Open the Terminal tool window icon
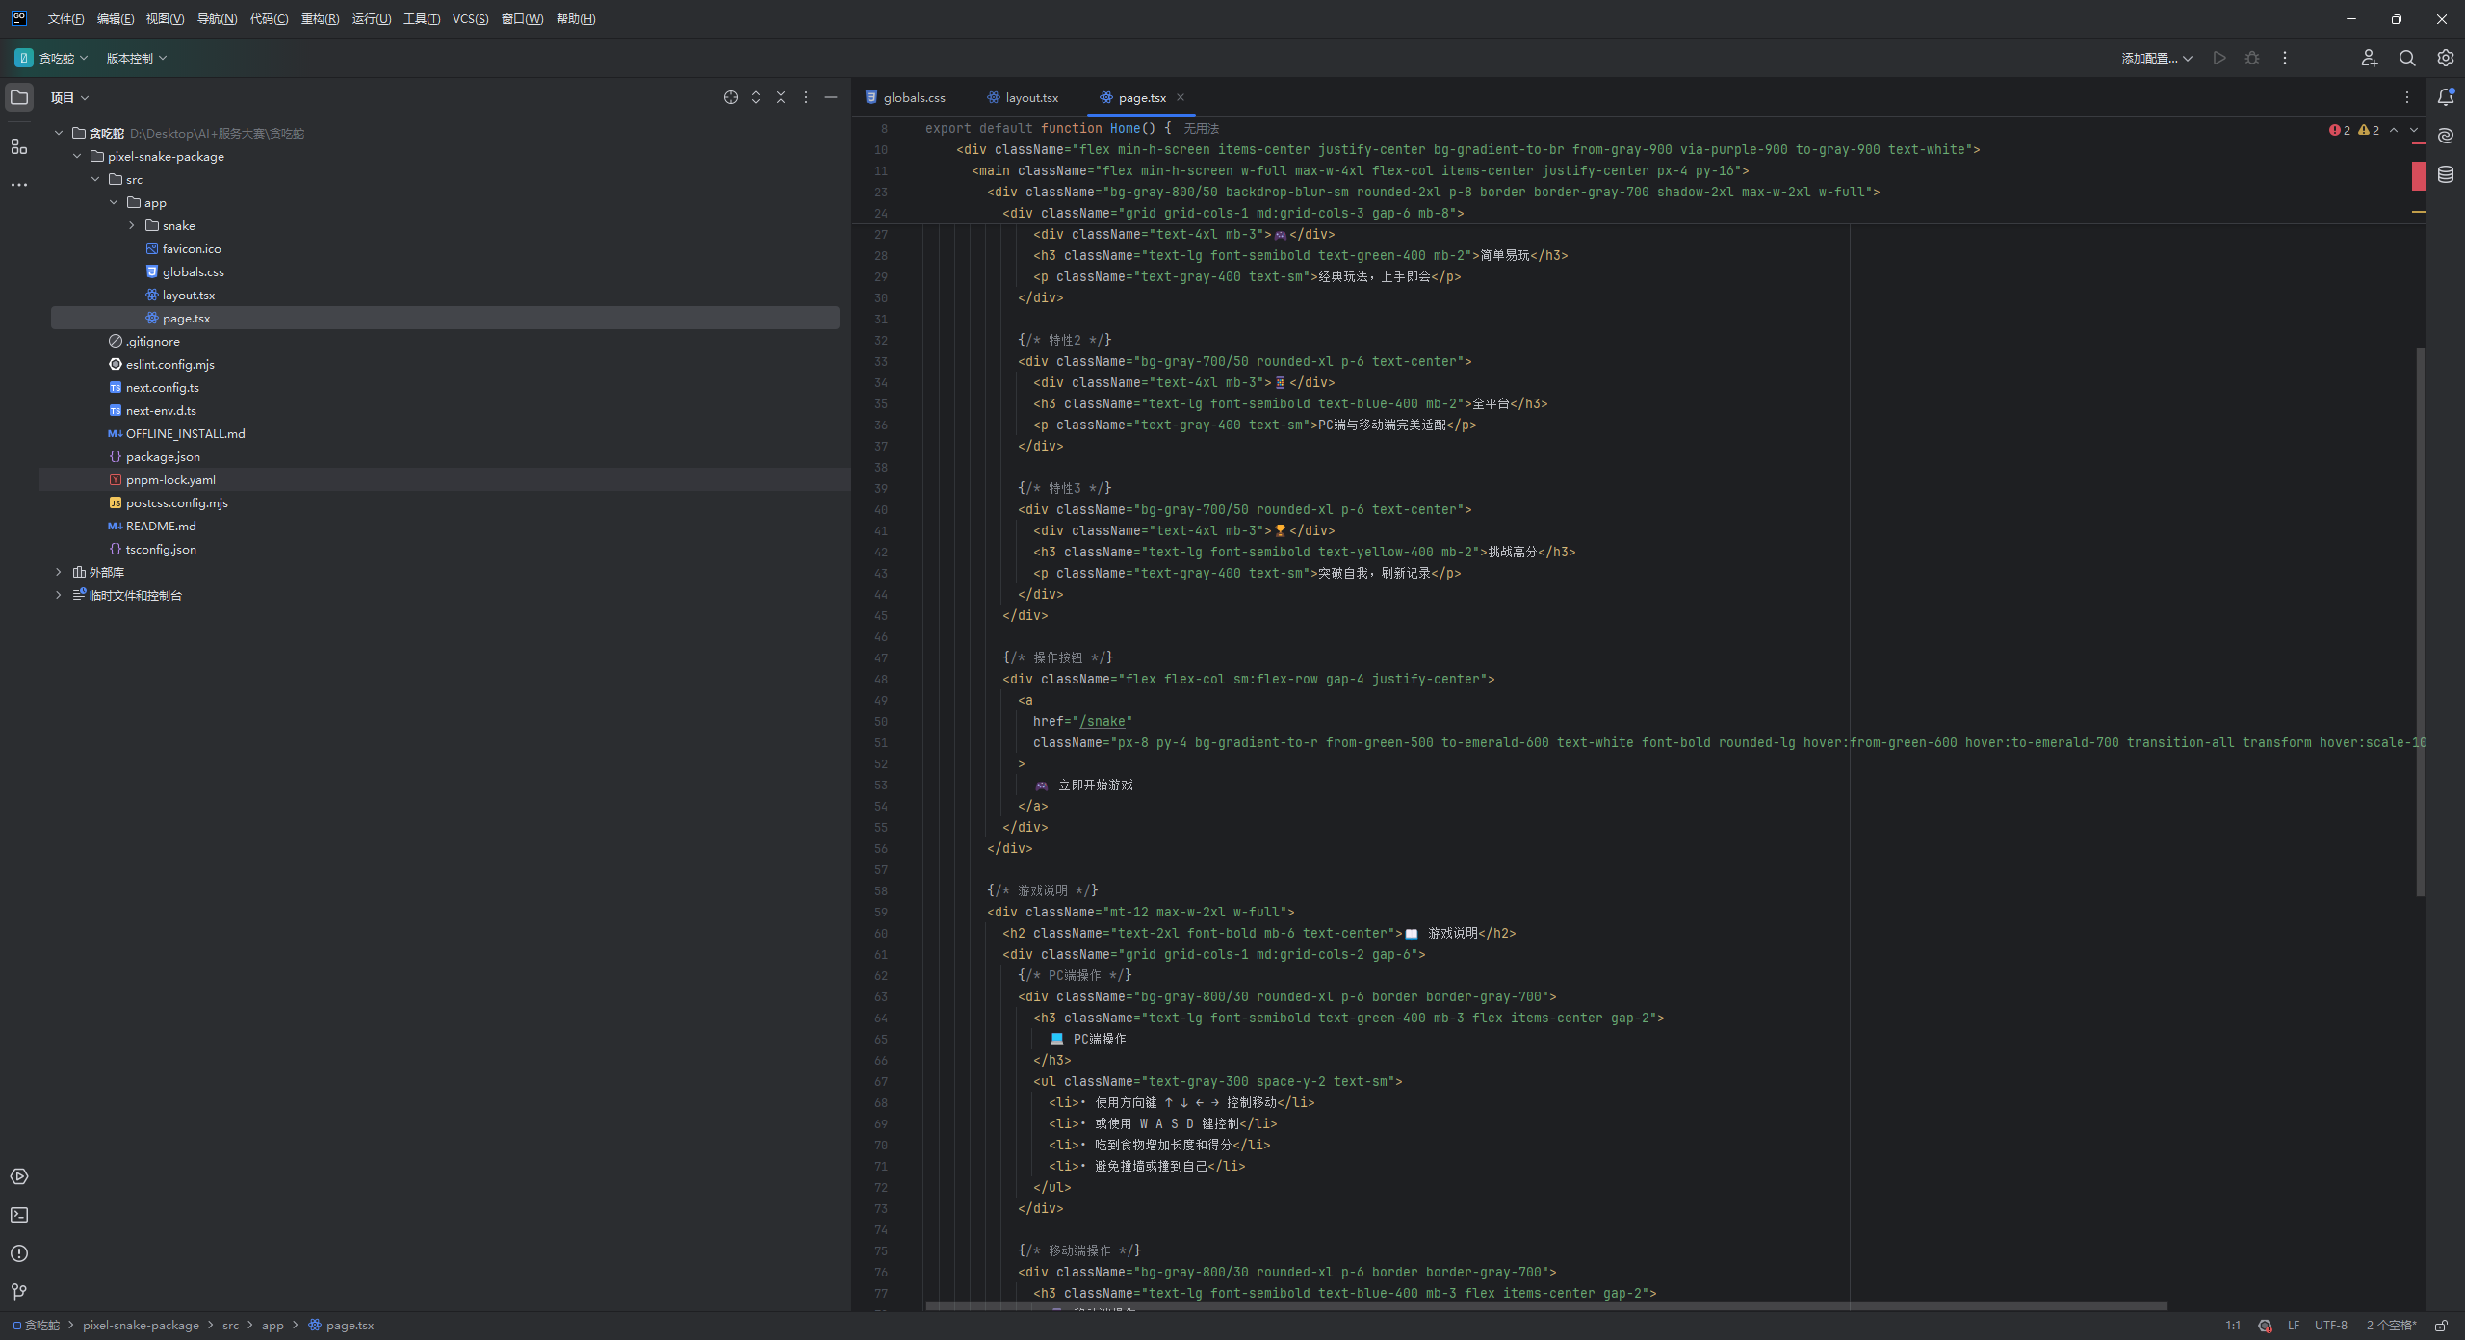The width and height of the screenshot is (2465, 1340). click(x=19, y=1215)
